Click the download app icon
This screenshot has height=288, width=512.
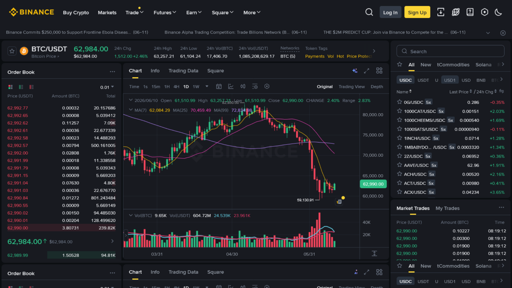441,12
